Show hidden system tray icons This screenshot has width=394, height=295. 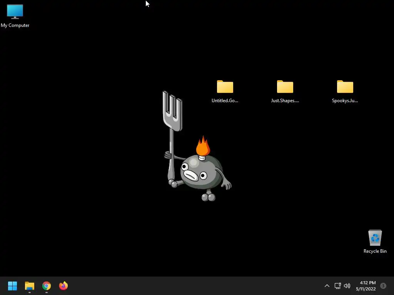click(x=327, y=286)
